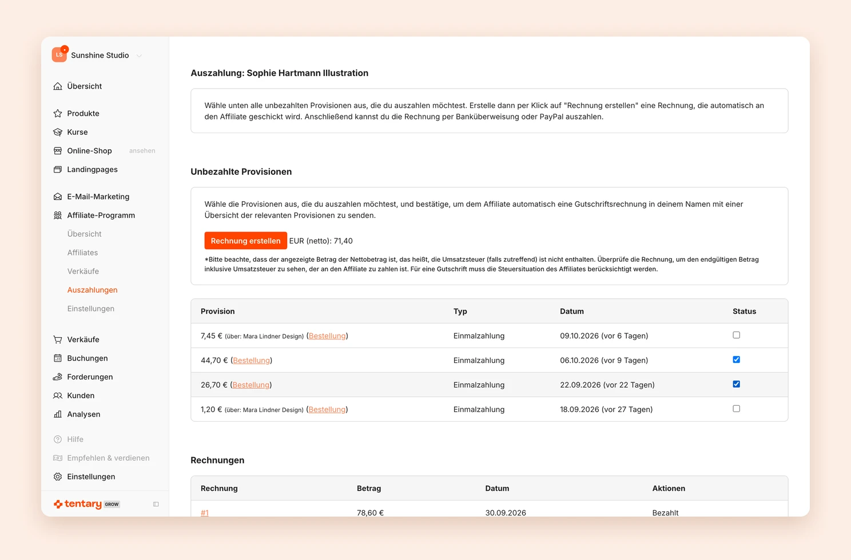Open invoice #1 link
The image size is (851, 560).
[x=205, y=513]
